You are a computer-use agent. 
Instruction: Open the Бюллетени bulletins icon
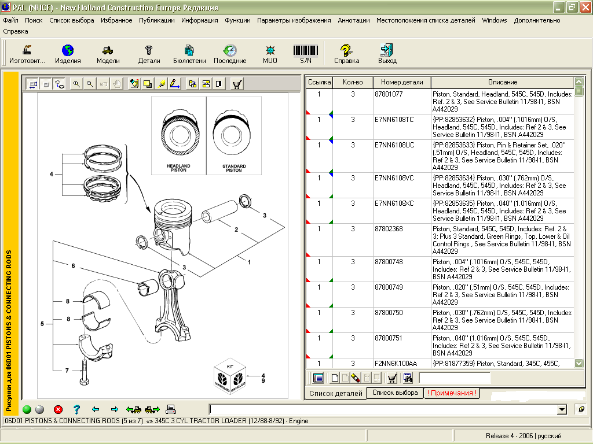189,50
